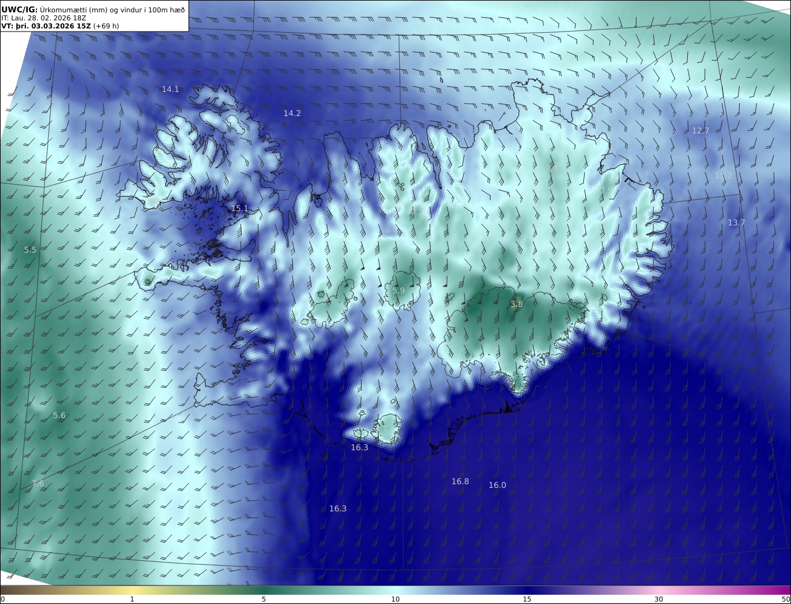Click the colorbar tick label 10
This screenshot has height=604, width=791.
pyautogui.click(x=395, y=599)
